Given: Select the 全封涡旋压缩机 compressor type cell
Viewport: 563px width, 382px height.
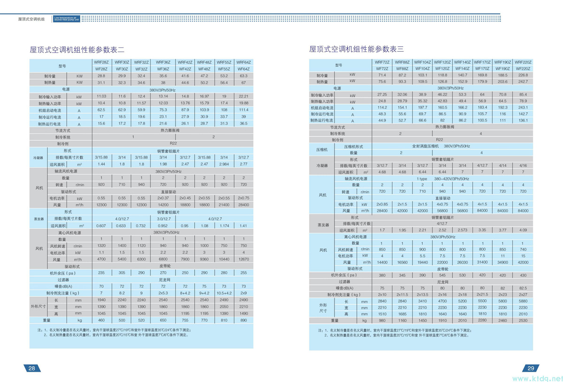Looking at the screenshot, I should tap(425, 146).
